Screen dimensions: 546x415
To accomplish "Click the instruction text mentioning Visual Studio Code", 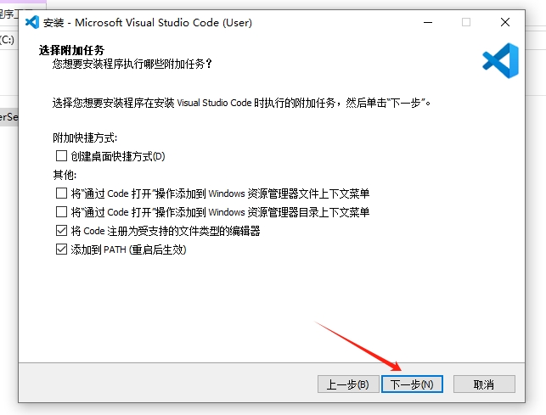I will point(241,103).
